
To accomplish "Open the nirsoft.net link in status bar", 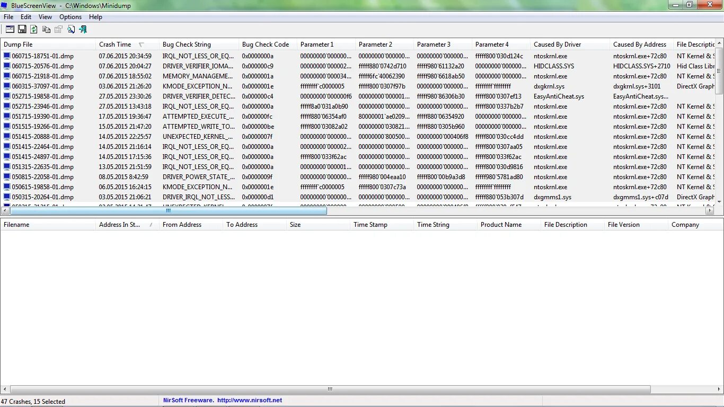I will (250, 401).
